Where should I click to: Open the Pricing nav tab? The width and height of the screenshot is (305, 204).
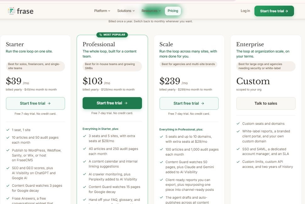pyautogui.click(x=173, y=11)
